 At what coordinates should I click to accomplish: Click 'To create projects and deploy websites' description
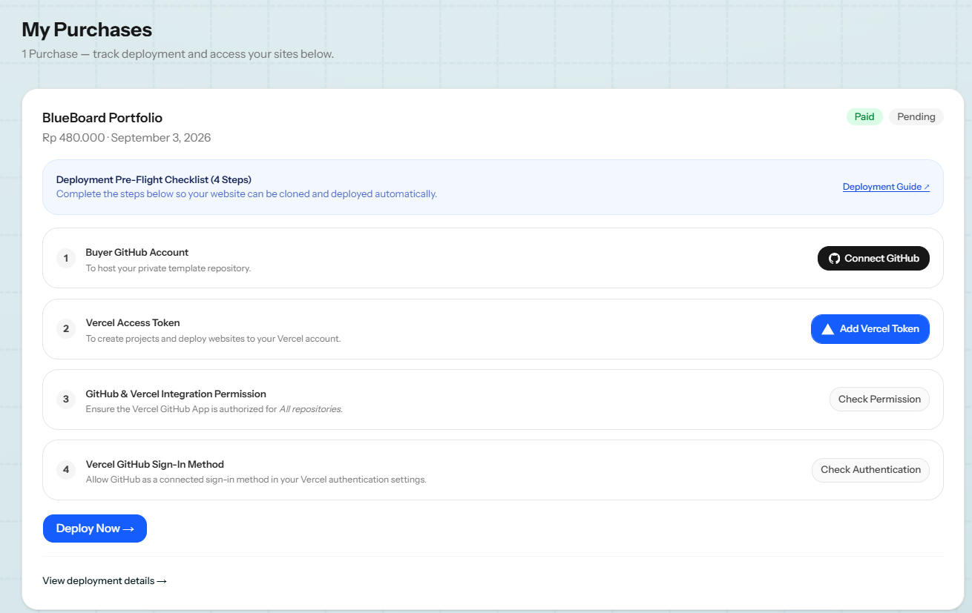coord(213,339)
